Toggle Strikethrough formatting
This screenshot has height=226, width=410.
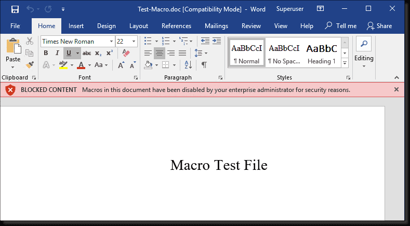(x=87, y=54)
